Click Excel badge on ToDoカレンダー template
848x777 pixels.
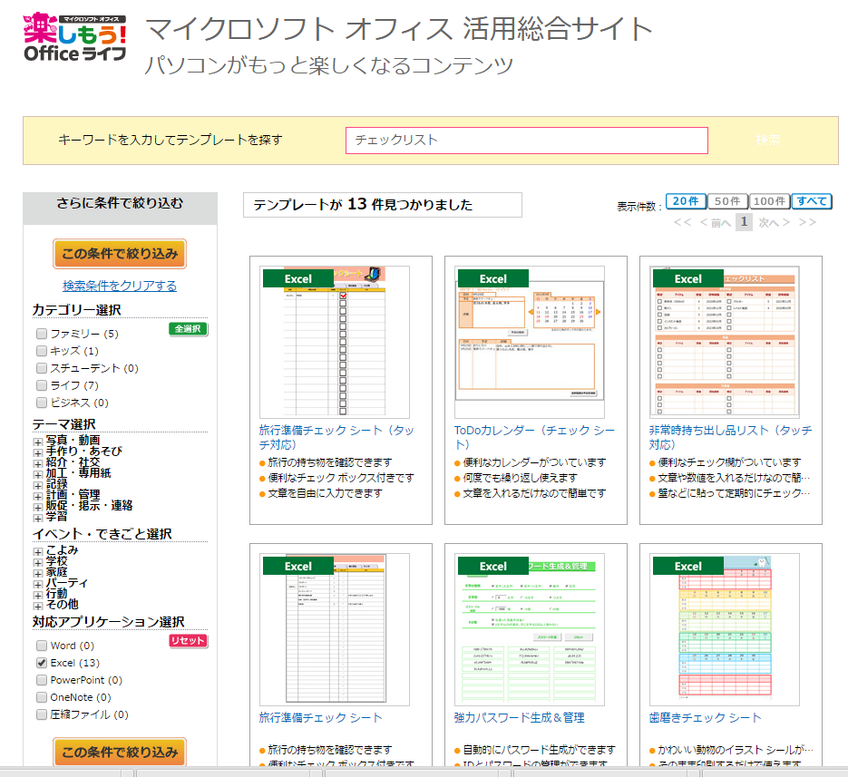[x=493, y=278]
